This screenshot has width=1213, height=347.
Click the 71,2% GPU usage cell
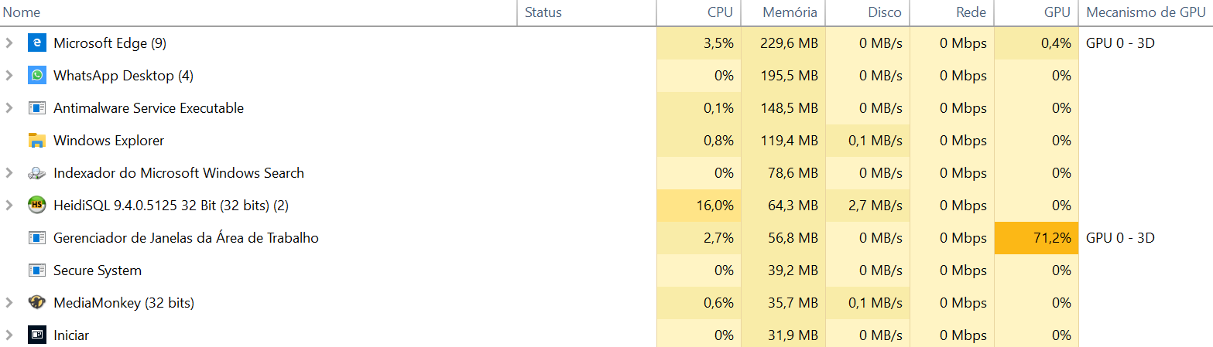[1037, 238]
